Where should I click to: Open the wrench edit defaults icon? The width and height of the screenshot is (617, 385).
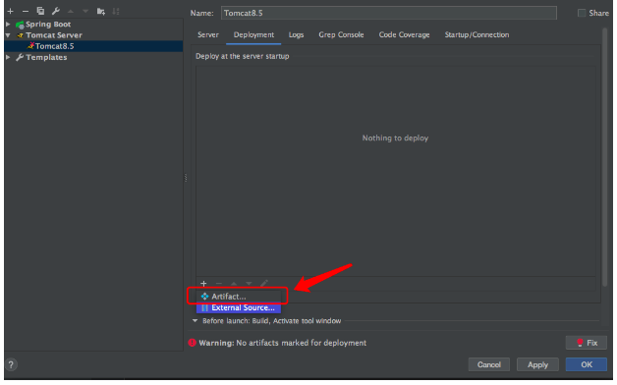coord(55,11)
